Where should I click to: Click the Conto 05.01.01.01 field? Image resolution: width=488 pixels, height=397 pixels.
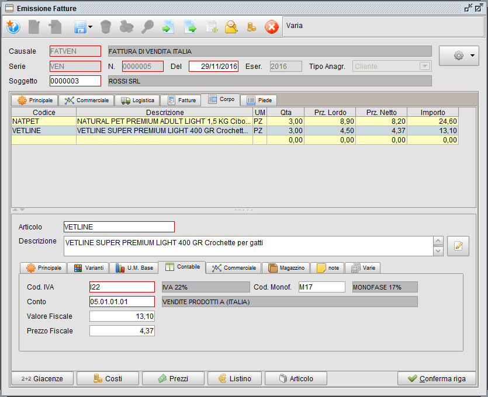click(x=122, y=302)
